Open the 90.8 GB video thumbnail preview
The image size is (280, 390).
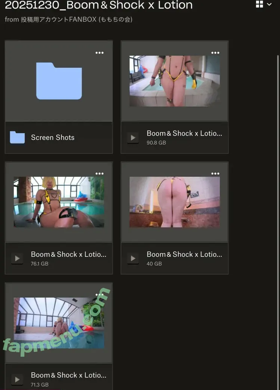pyautogui.click(x=175, y=81)
